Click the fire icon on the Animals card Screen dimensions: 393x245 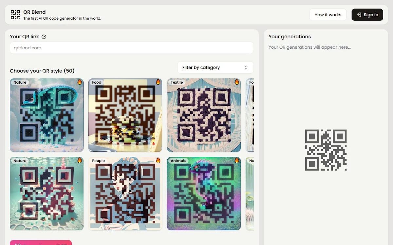coord(237,160)
